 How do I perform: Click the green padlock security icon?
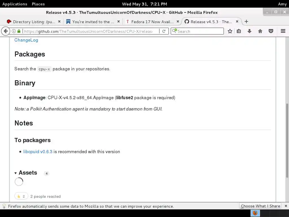(19, 31)
